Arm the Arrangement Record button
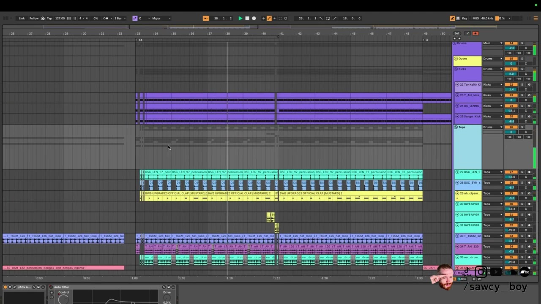 click(254, 18)
